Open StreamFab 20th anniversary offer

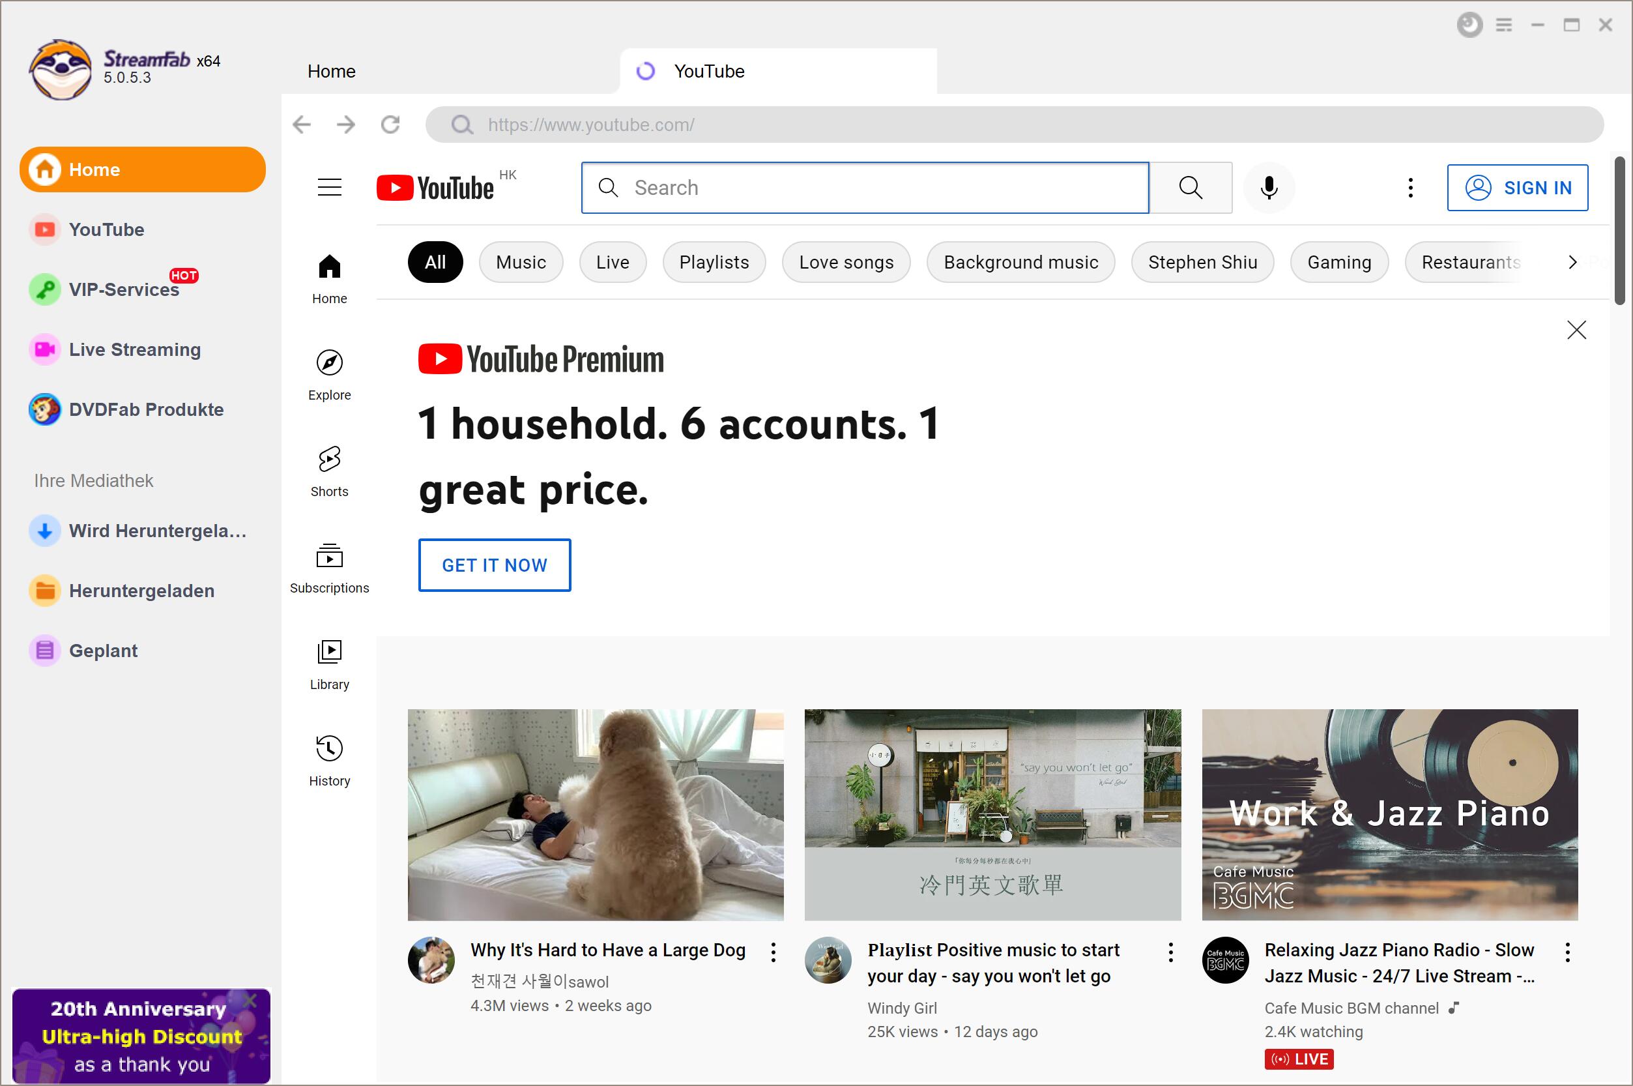[137, 1036]
